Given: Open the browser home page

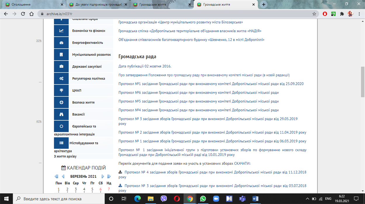Looking at the screenshot, I should coord(32,14).
